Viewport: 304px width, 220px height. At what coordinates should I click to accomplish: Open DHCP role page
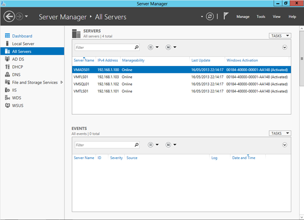click(18, 67)
